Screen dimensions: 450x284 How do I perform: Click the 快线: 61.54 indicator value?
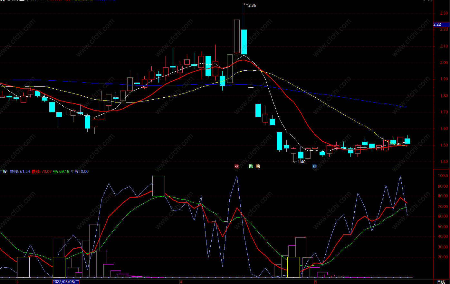[x=20, y=172]
